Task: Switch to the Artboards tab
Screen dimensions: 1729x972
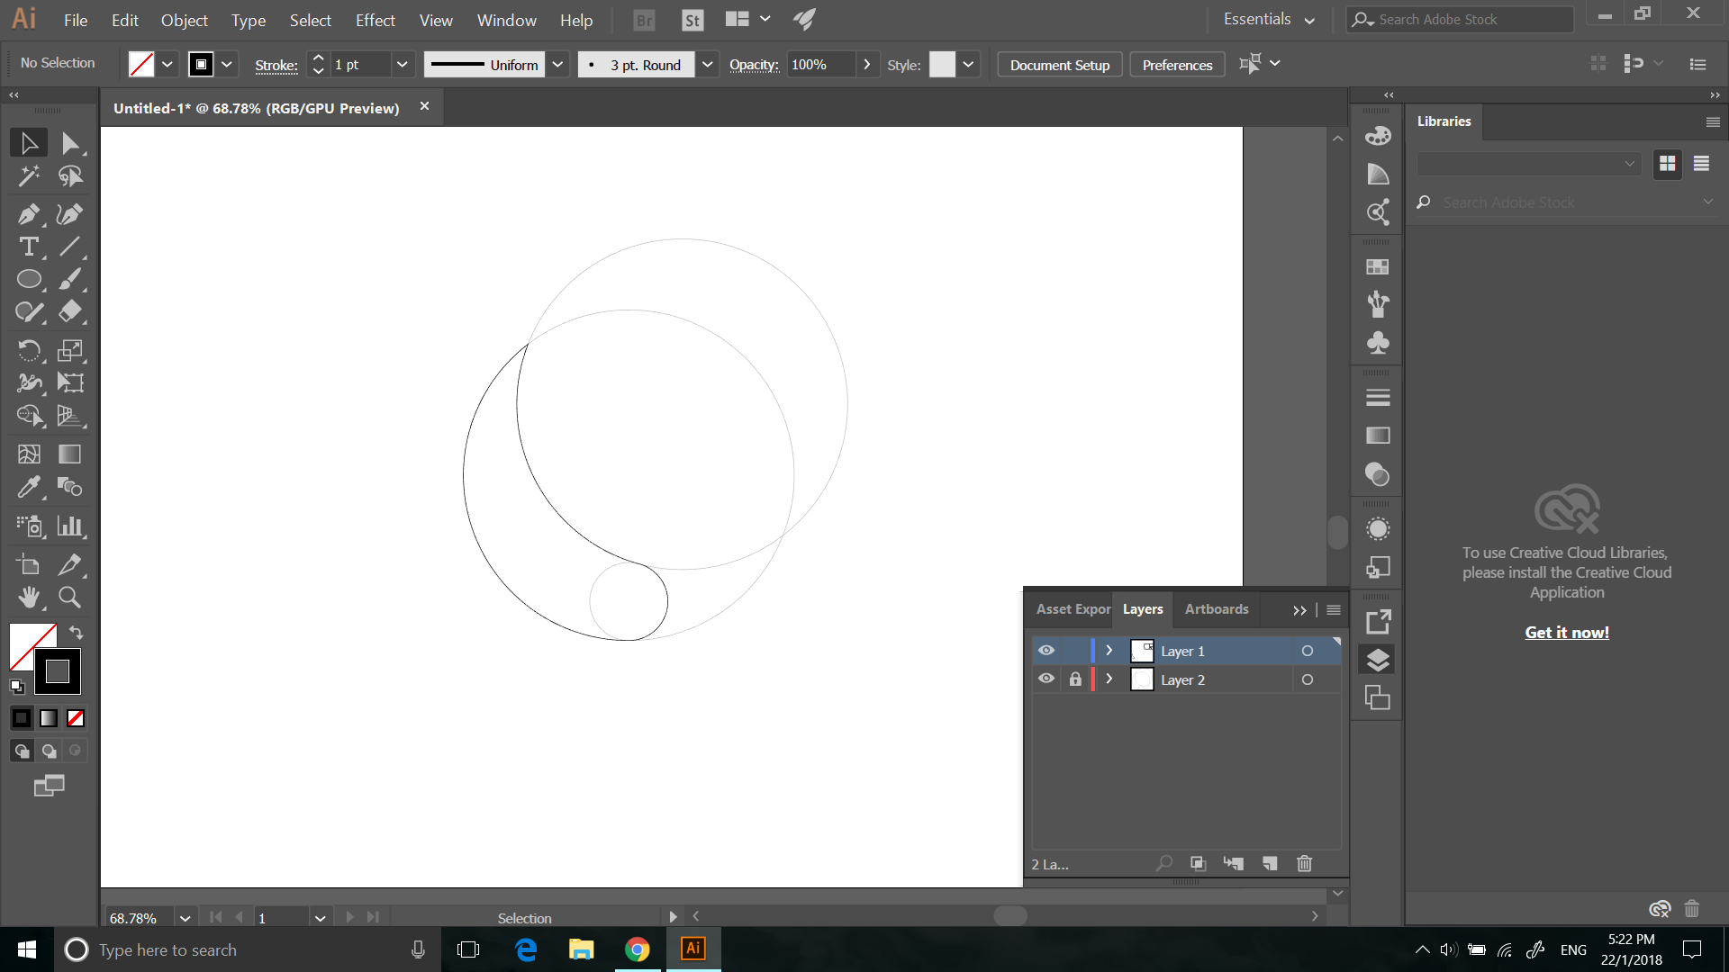Action: coord(1216,609)
